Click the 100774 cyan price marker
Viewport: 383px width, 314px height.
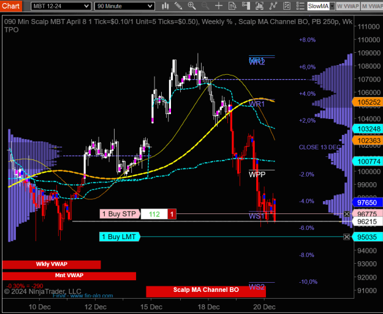pos(367,161)
